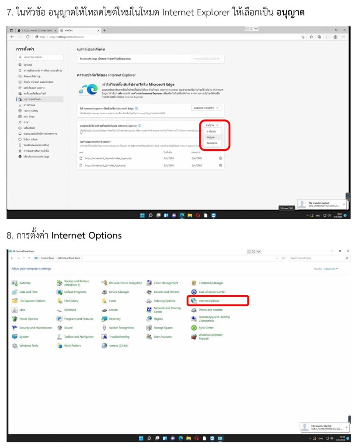
Task: Open Device Manager item
Action: click(119, 292)
